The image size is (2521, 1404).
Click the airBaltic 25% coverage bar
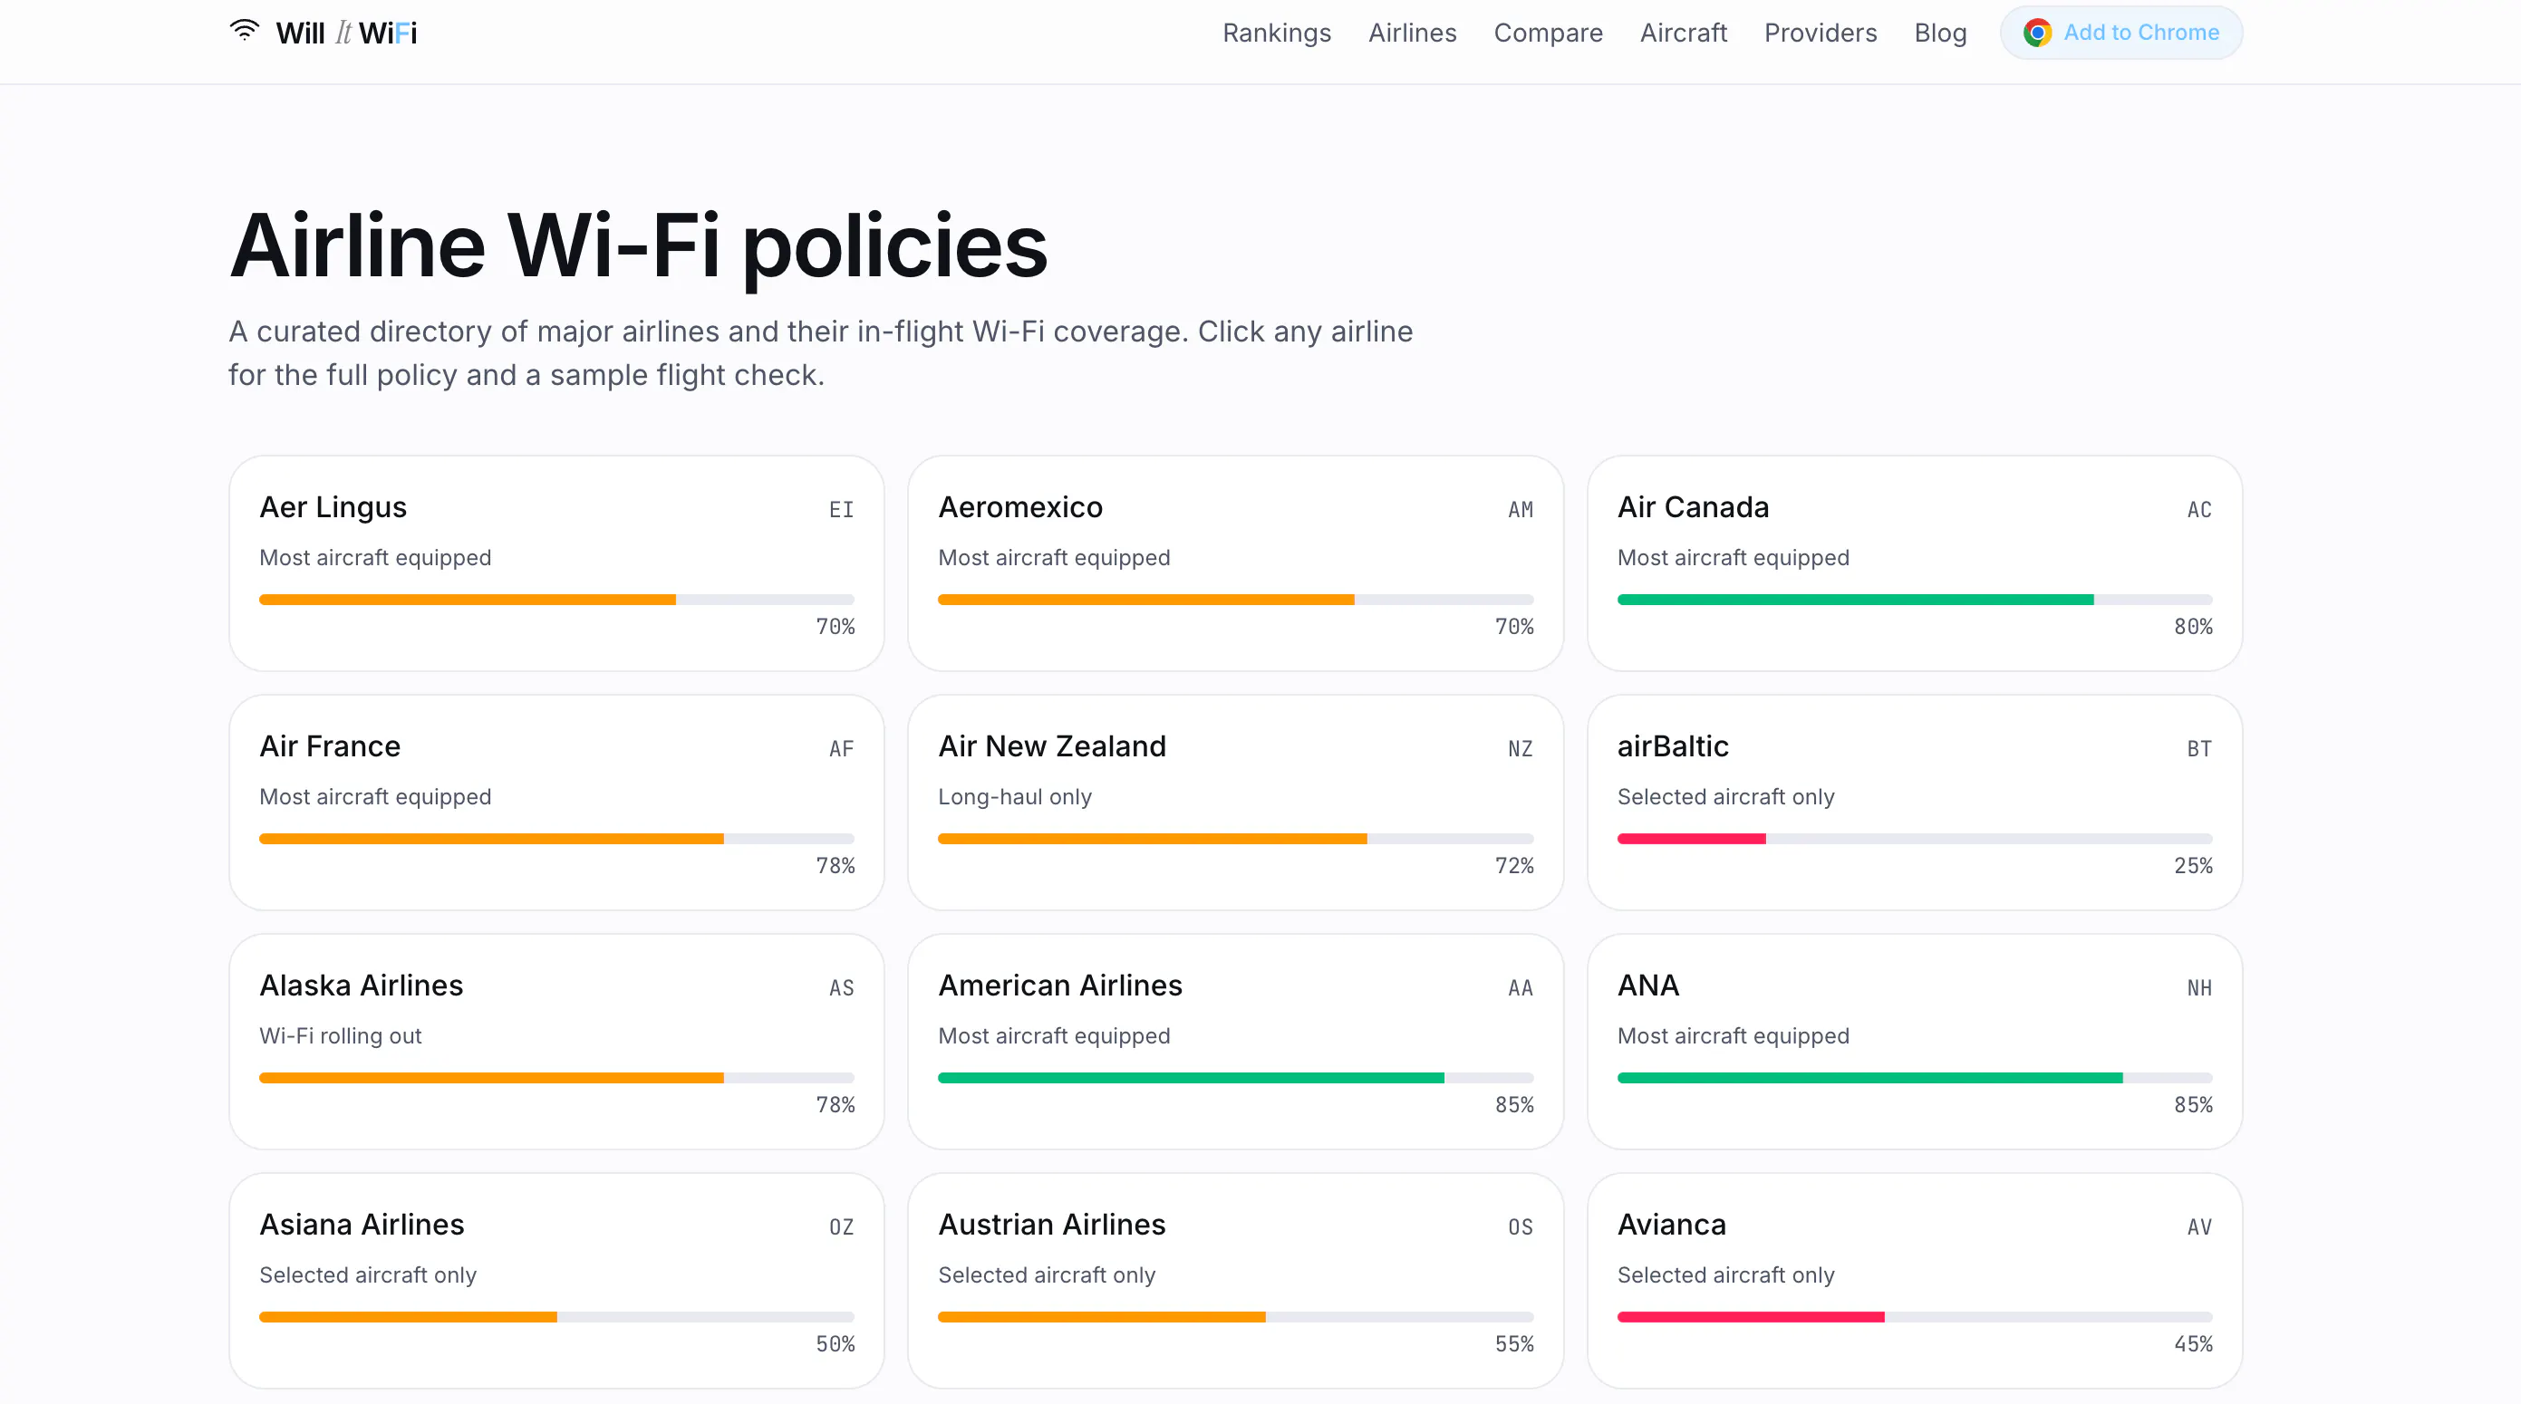coord(1914,839)
